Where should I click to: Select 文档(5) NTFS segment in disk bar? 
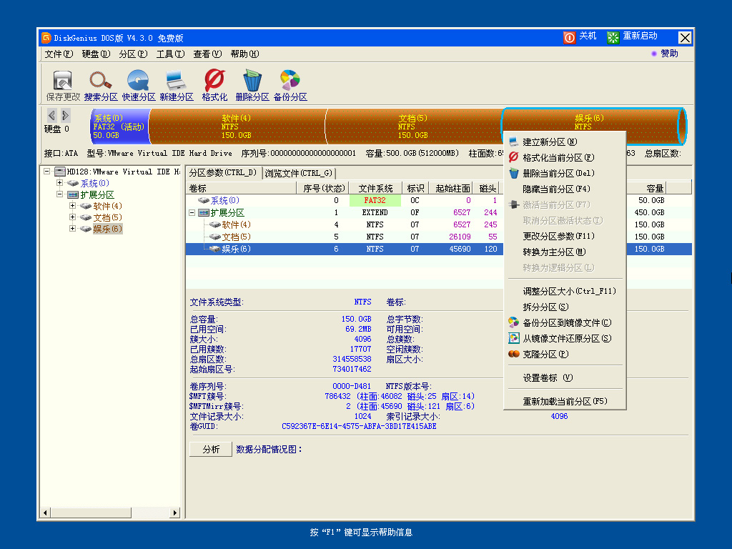(x=413, y=127)
